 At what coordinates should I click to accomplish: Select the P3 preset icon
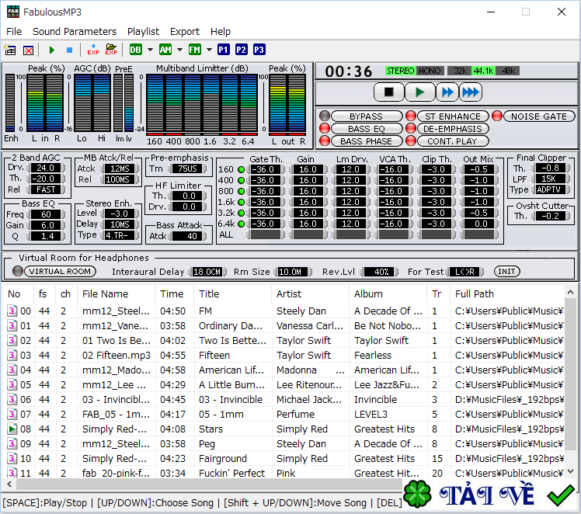point(259,50)
